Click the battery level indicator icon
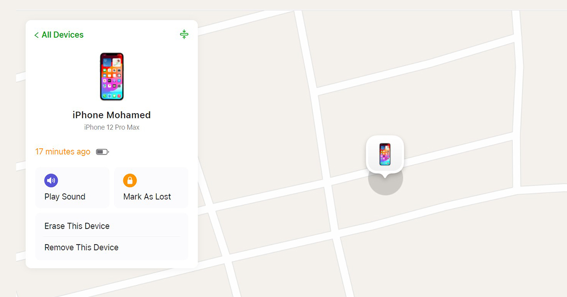This screenshot has width=567, height=297. [x=103, y=152]
